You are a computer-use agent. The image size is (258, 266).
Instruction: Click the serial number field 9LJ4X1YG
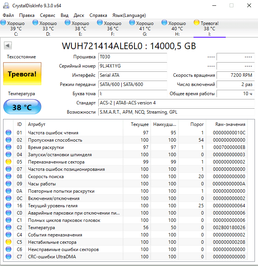pyautogui.click(x=132, y=66)
